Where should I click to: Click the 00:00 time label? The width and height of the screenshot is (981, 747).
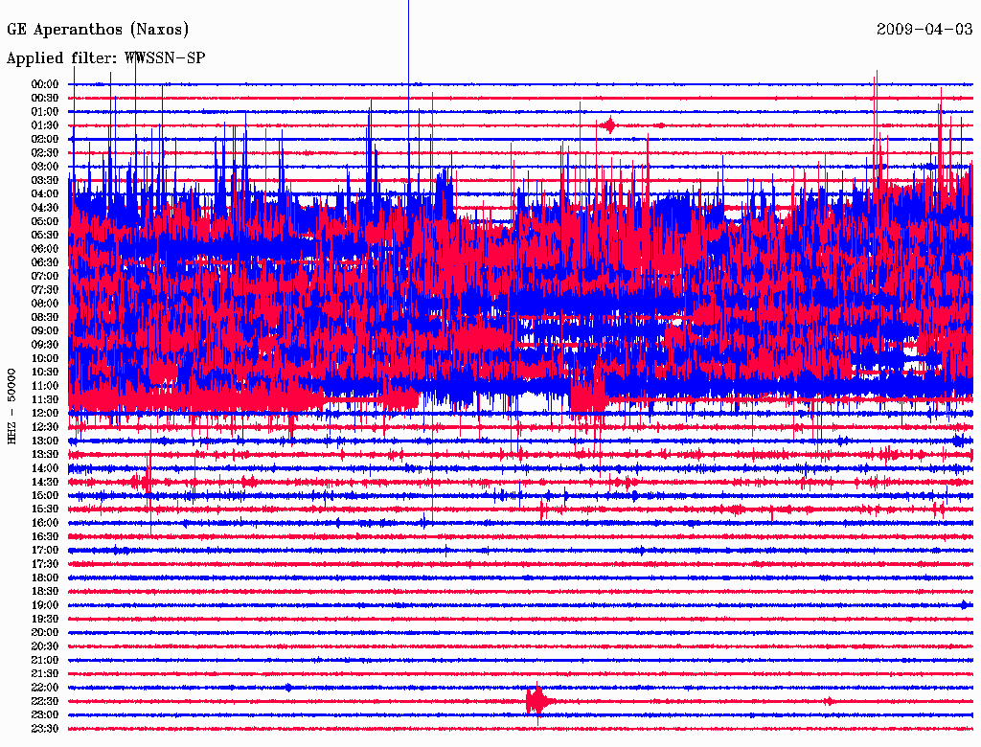[x=45, y=84]
